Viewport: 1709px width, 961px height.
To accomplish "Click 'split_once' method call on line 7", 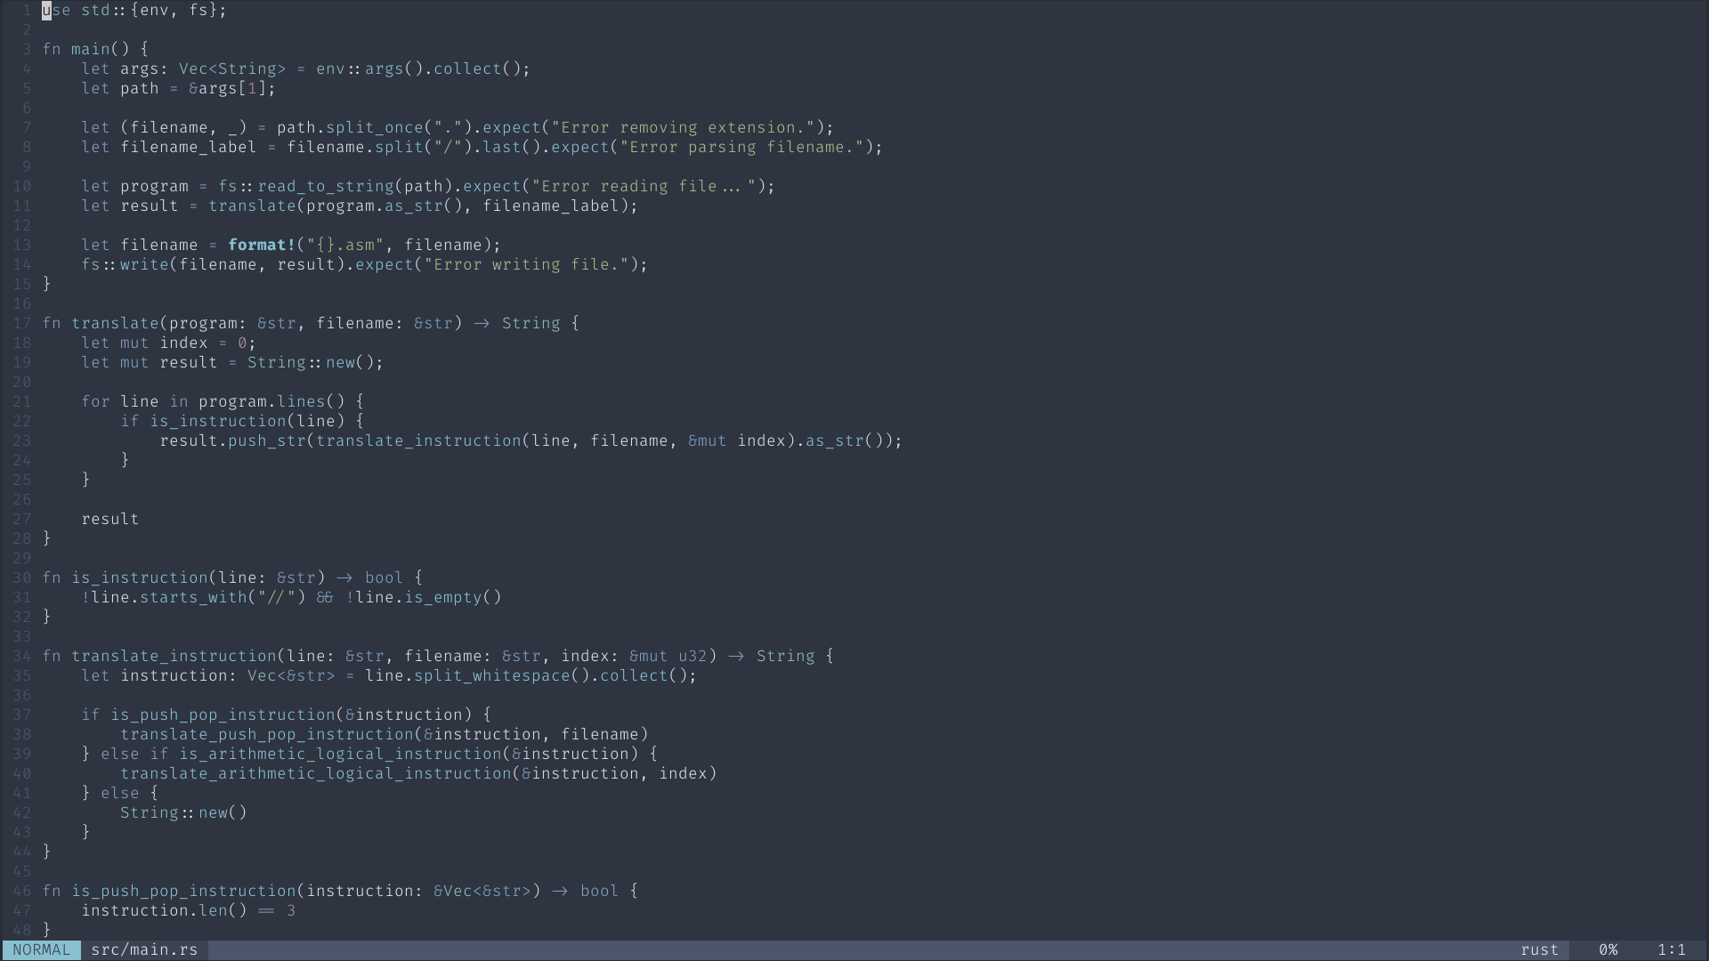I will pyautogui.click(x=375, y=127).
